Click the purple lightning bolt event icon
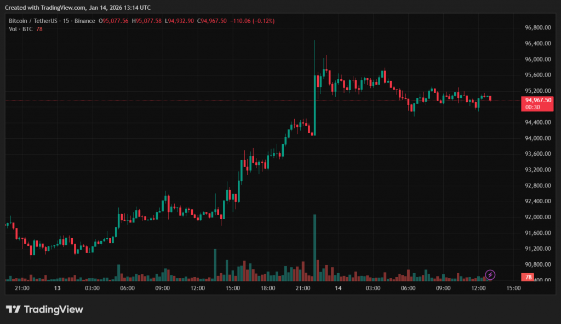This screenshot has height=324, width=561. (490, 274)
